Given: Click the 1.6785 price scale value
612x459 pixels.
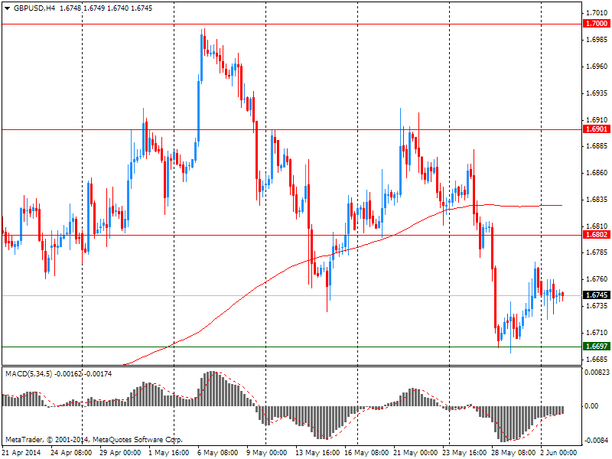Looking at the screenshot, I should pos(597,252).
